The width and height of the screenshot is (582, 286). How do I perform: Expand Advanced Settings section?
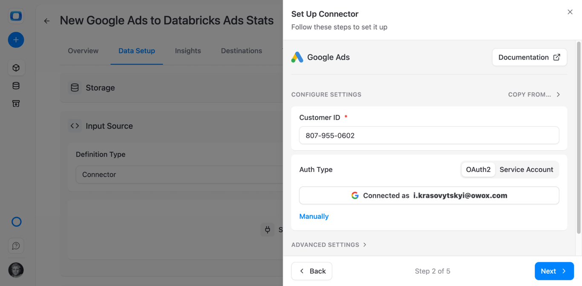click(x=329, y=245)
